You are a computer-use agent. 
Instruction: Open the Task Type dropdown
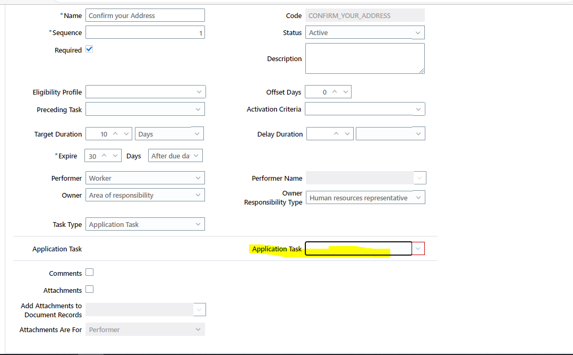(145, 224)
